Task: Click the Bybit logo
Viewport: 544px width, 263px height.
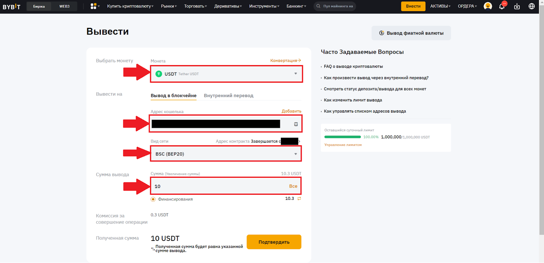Action: (x=12, y=6)
